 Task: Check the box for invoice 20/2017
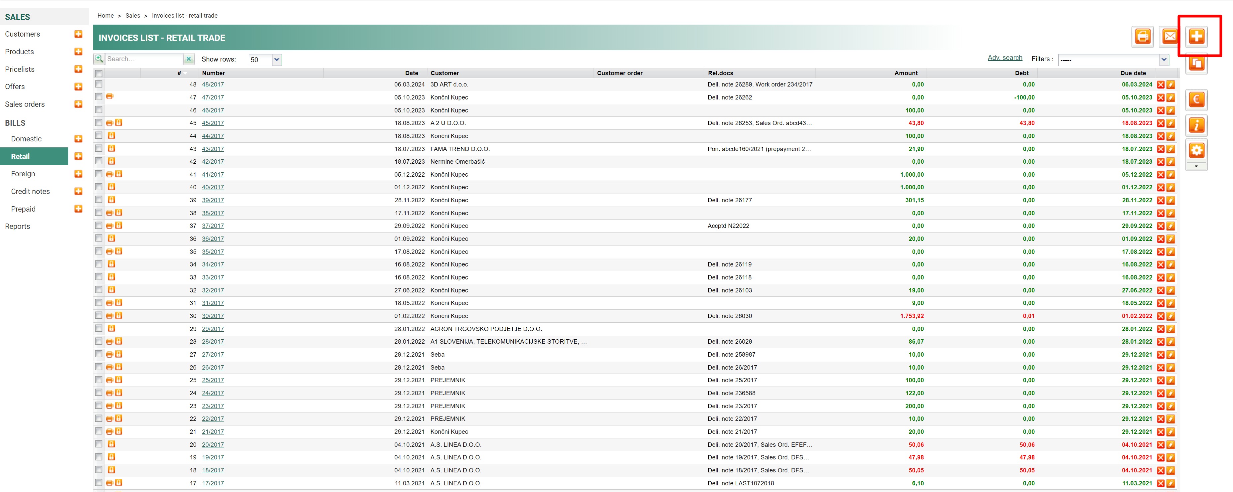tap(98, 444)
